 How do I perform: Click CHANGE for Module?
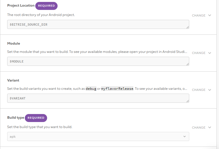pos(198,53)
